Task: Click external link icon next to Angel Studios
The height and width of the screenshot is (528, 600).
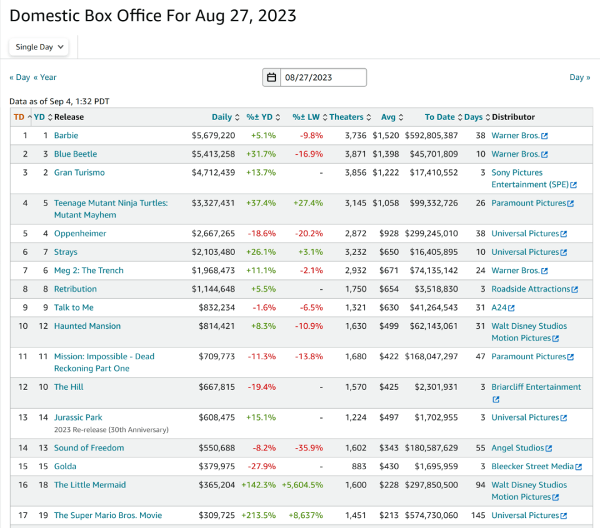Action: [x=549, y=448]
